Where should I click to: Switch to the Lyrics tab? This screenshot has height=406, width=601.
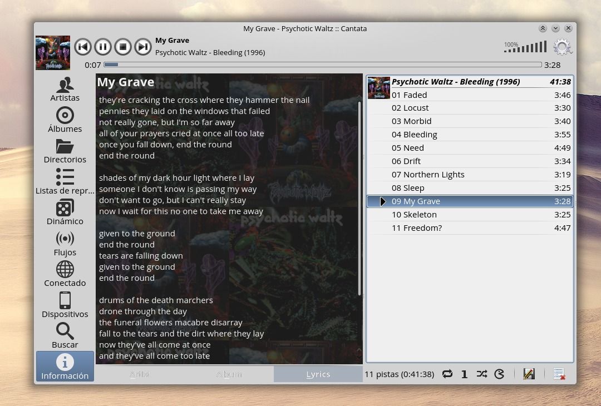318,374
